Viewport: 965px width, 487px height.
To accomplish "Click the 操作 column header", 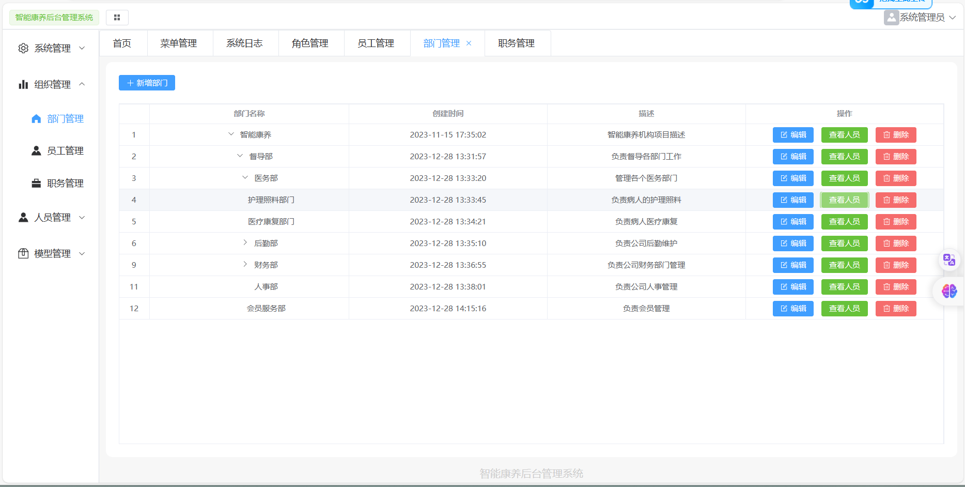I will pos(845,114).
